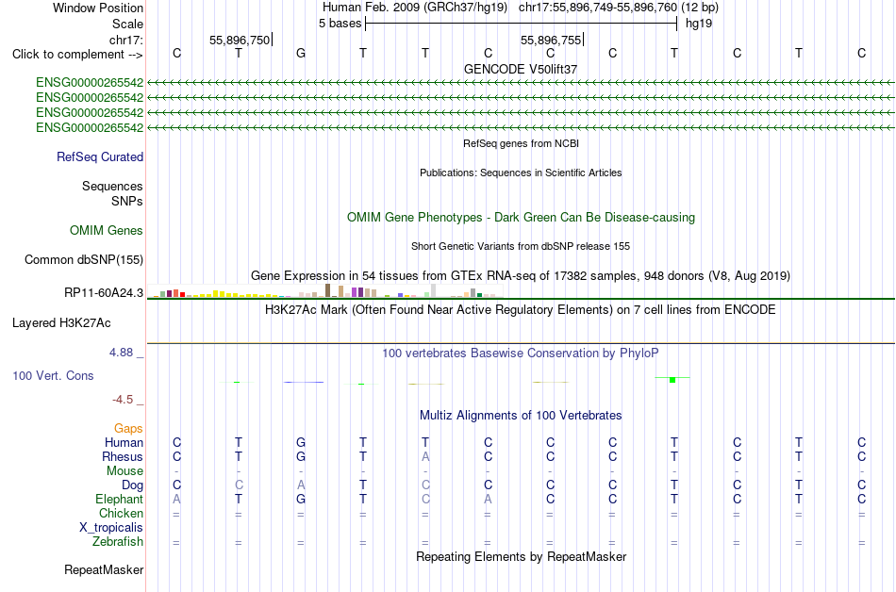Open the 'Layered H3K27Ac' track label
The width and height of the screenshot is (896, 592).
pos(61,323)
